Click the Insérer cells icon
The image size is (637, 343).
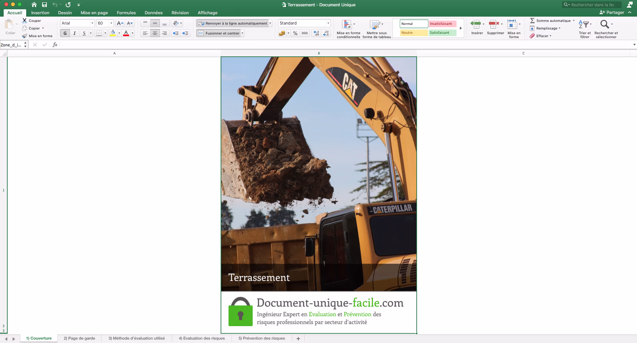476,24
